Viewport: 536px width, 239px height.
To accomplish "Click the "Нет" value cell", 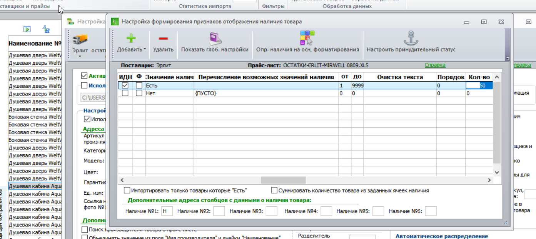I will [169, 93].
